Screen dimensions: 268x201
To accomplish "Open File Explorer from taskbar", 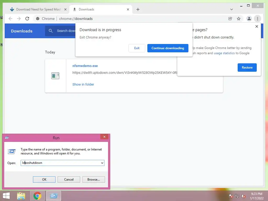I will pyautogui.click(x=21, y=196).
